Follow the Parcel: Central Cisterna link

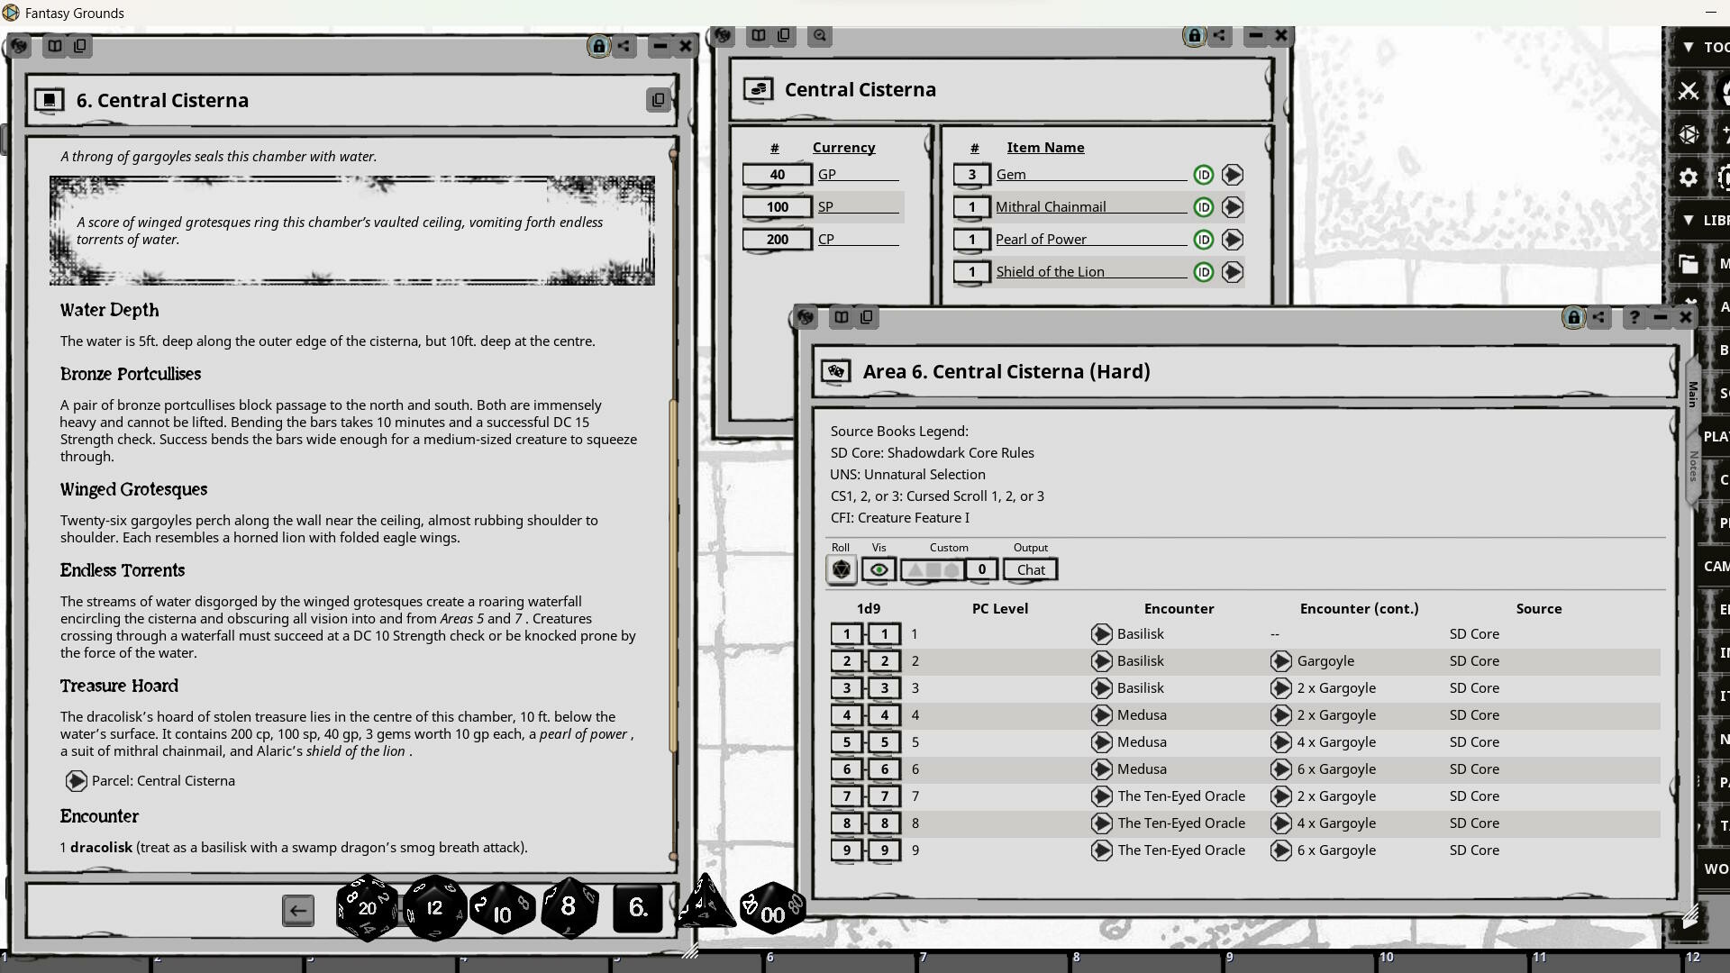click(x=76, y=780)
